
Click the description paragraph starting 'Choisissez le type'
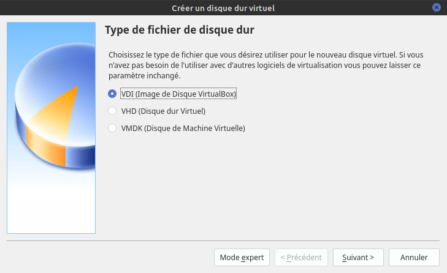(x=266, y=65)
